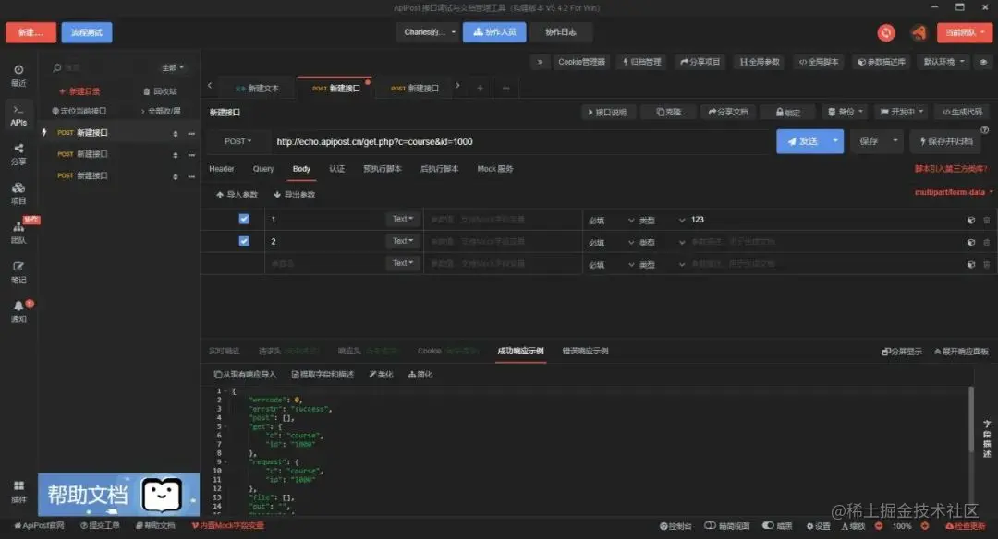998x539 pixels.
Task: Open the 全局参数 global parameters panel
Action: tap(759, 62)
